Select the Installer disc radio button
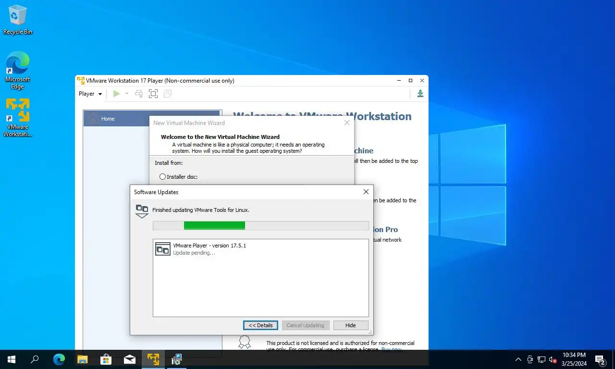Image resolution: width=615 pixels, height=369 pixels. tap(162, 177)
